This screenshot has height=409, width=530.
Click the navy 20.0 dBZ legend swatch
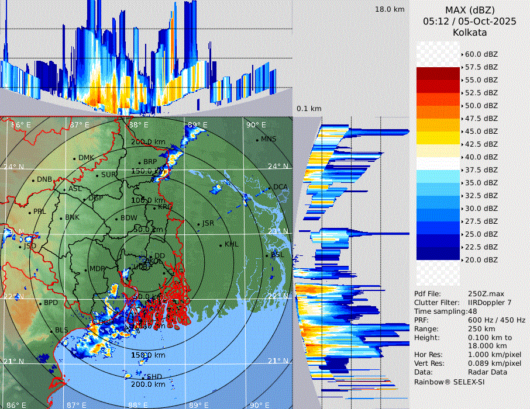pyautogui.click(x=438, y=254)
